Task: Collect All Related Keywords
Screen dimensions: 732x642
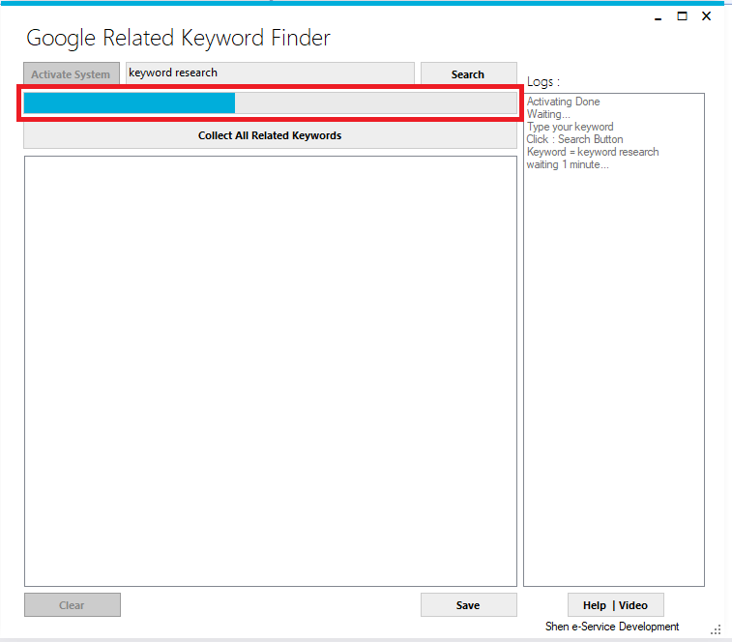Action: [270, 135]
